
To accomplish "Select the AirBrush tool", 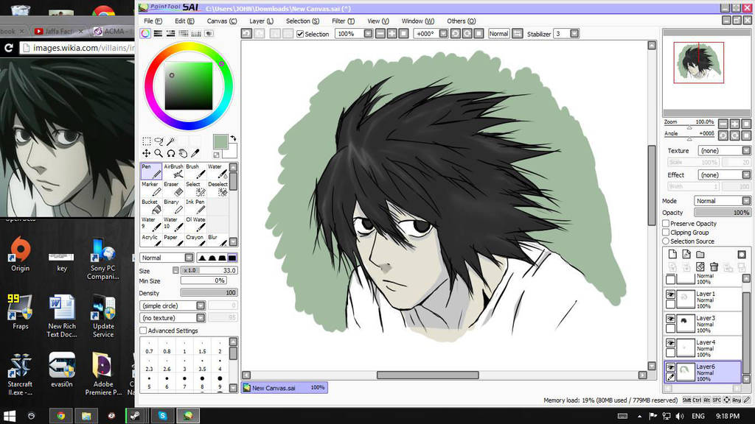I will (173, 172).
